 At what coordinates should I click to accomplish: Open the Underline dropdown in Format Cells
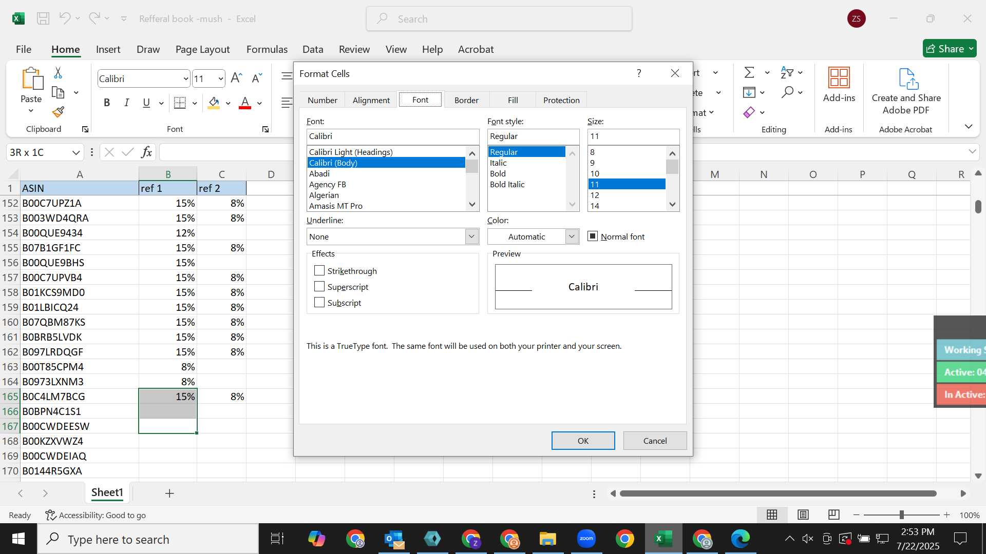(x=471, y=236)
